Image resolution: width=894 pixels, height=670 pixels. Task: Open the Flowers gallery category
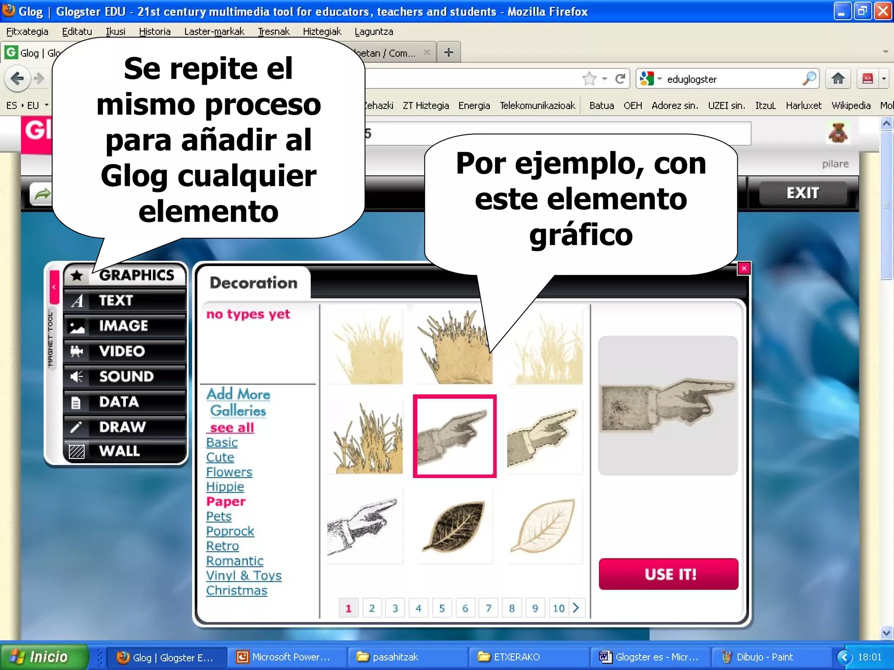(229, 472)
